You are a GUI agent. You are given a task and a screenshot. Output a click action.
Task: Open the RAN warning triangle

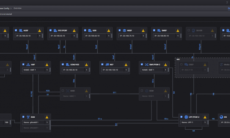47,117
